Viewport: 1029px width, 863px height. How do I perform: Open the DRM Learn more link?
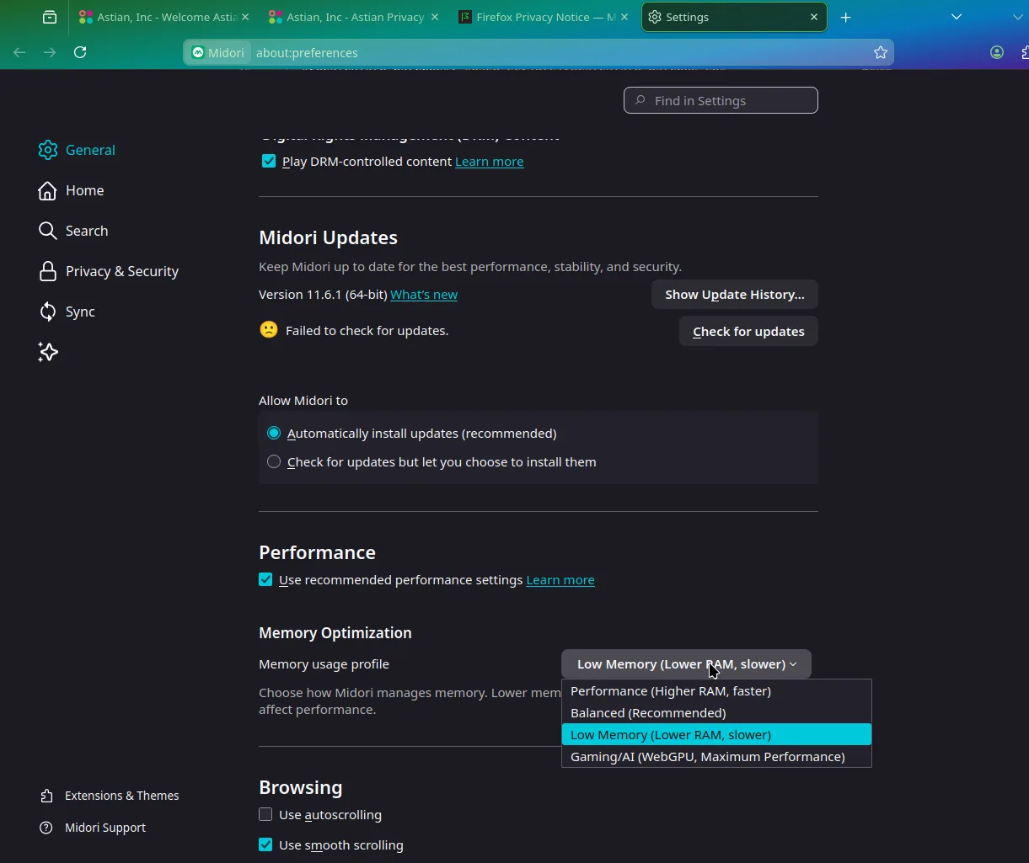point(490,161)
